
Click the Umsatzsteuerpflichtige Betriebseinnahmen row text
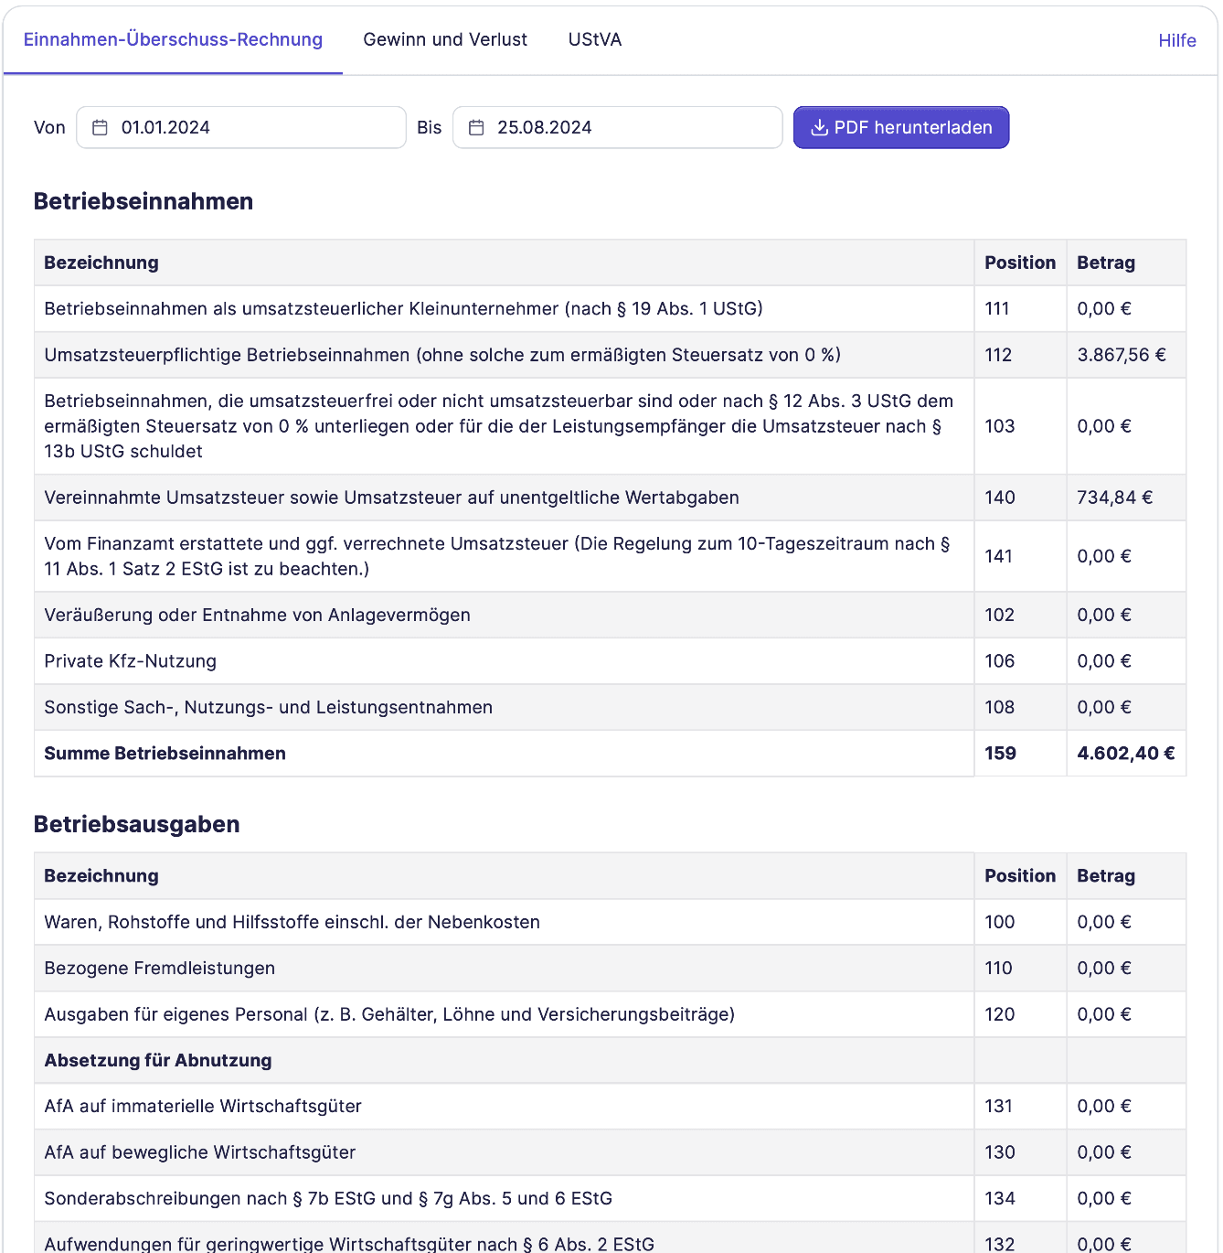coord(442,355)
